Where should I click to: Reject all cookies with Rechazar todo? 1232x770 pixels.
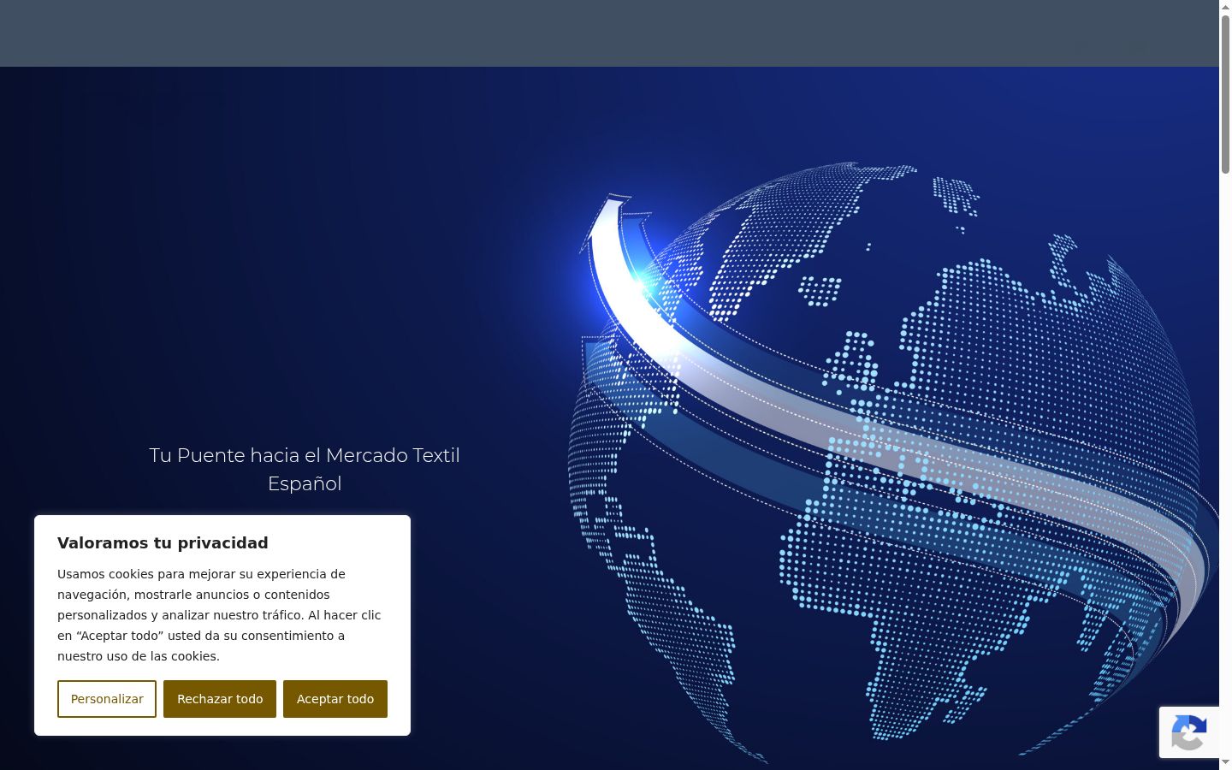(x=220, y=699)
